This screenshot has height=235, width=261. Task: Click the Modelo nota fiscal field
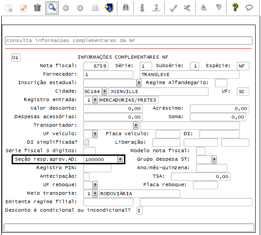(x=201, y=151)
